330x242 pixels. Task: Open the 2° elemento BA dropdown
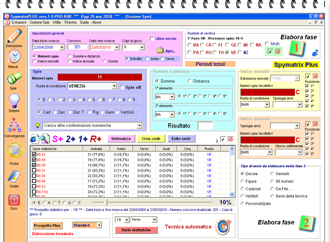[172, 114]
